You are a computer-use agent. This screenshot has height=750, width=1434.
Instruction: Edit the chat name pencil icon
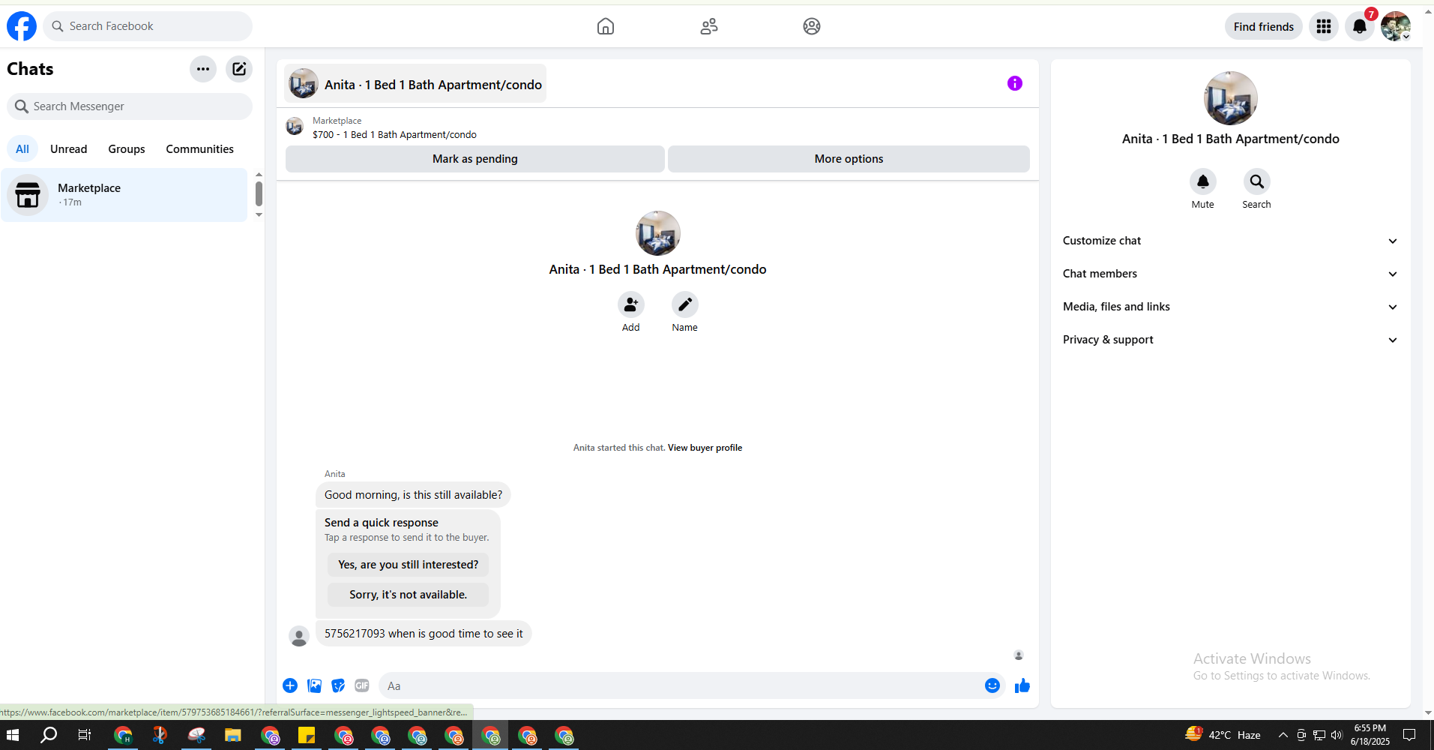pos(685,304)
